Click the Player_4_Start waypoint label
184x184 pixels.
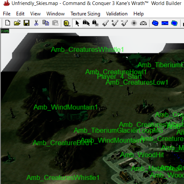click(119, 77)
